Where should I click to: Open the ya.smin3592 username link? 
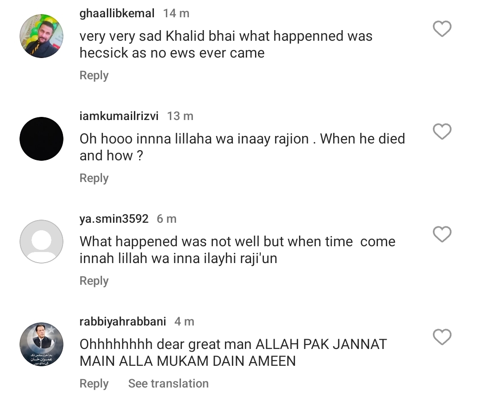pyautogui.click(x=114, y=219)
